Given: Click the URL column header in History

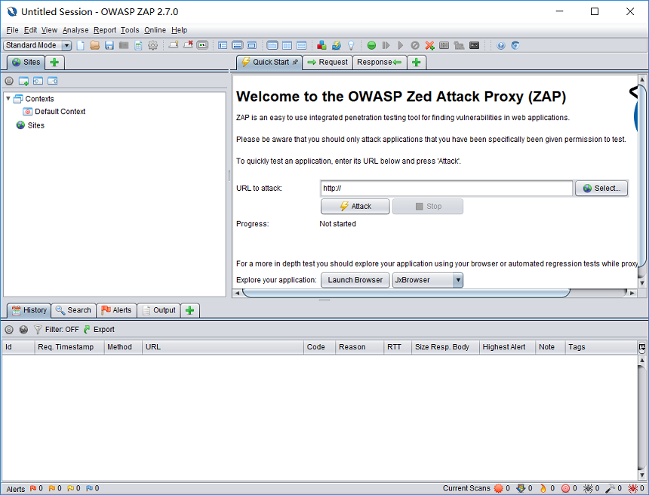Looking at the screenshot, I should point(223,347).
